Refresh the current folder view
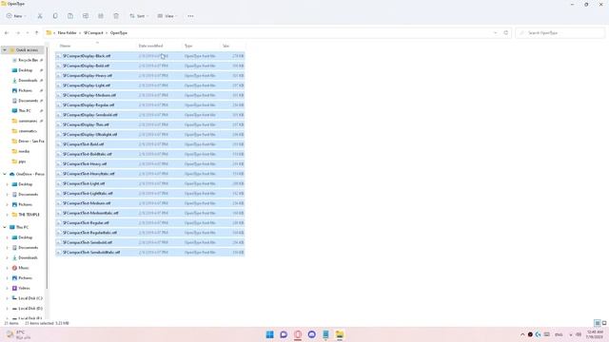The width and height of the screenshot is (609, 342). pyautogui.click(x=505, y=33)
